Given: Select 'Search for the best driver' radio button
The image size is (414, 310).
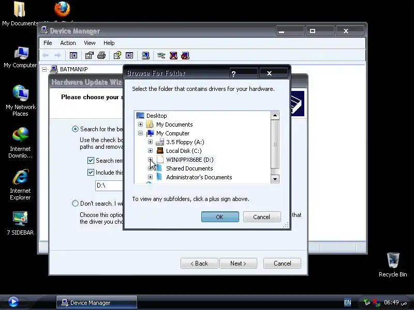Looking at the screenshot, I should click(75, 129).
